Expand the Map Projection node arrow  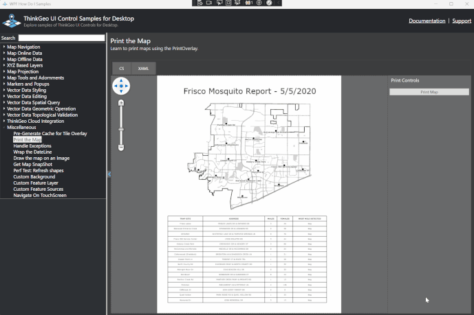pos(4,71)
